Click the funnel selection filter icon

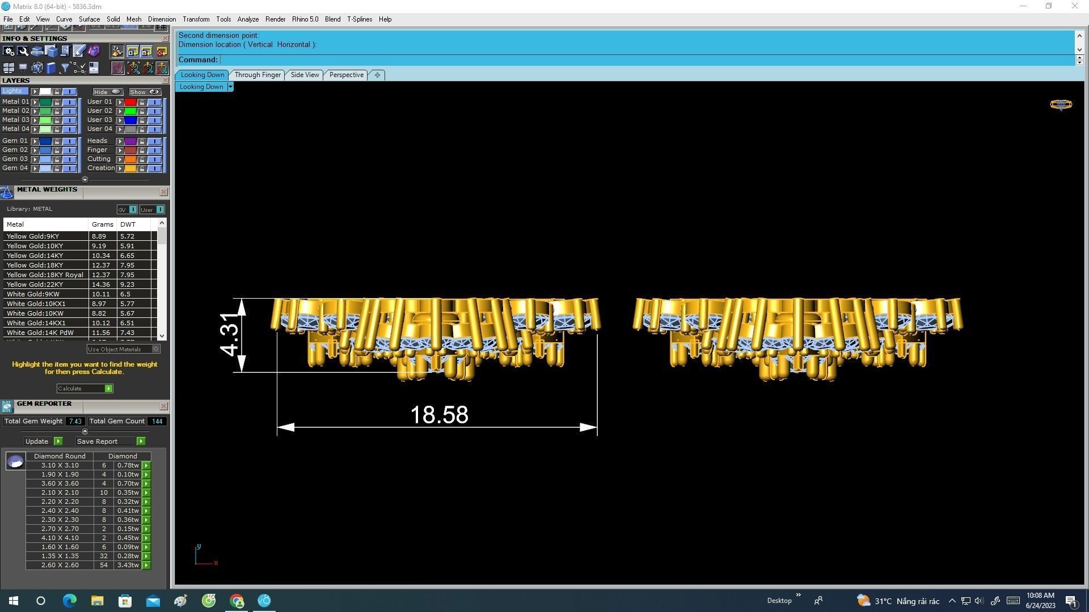pos(65,68)
